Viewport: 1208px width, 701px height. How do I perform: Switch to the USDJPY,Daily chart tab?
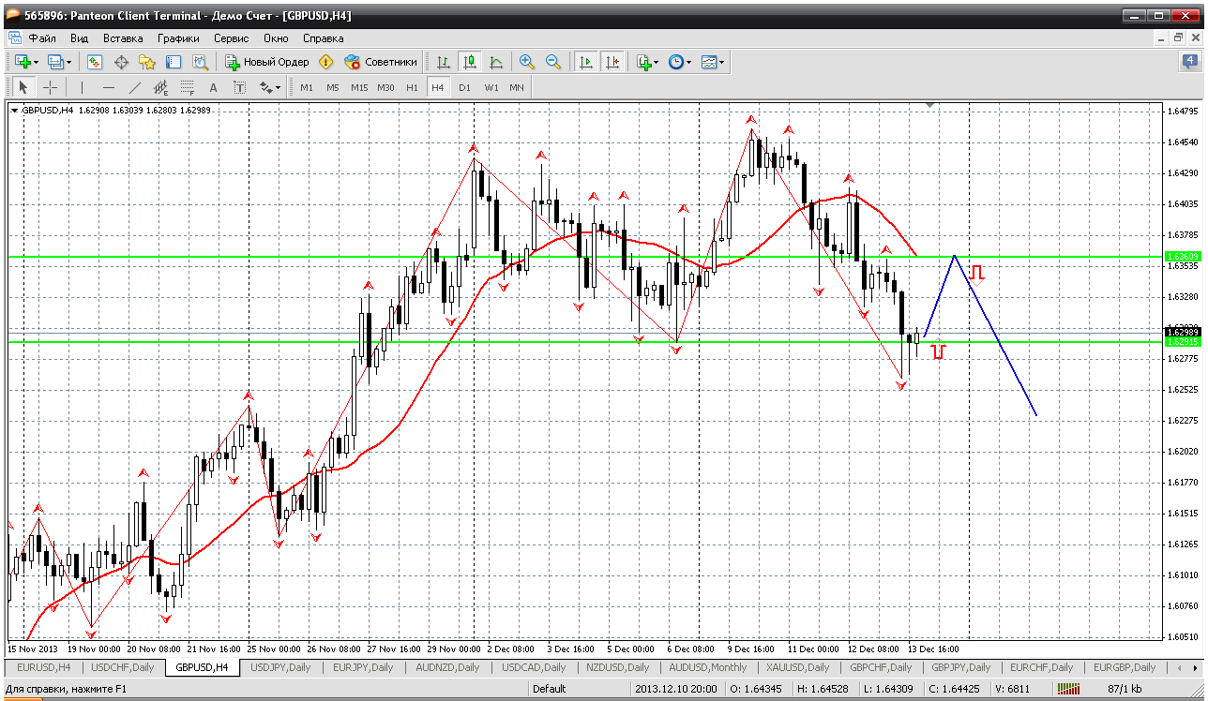pos(280,667)
